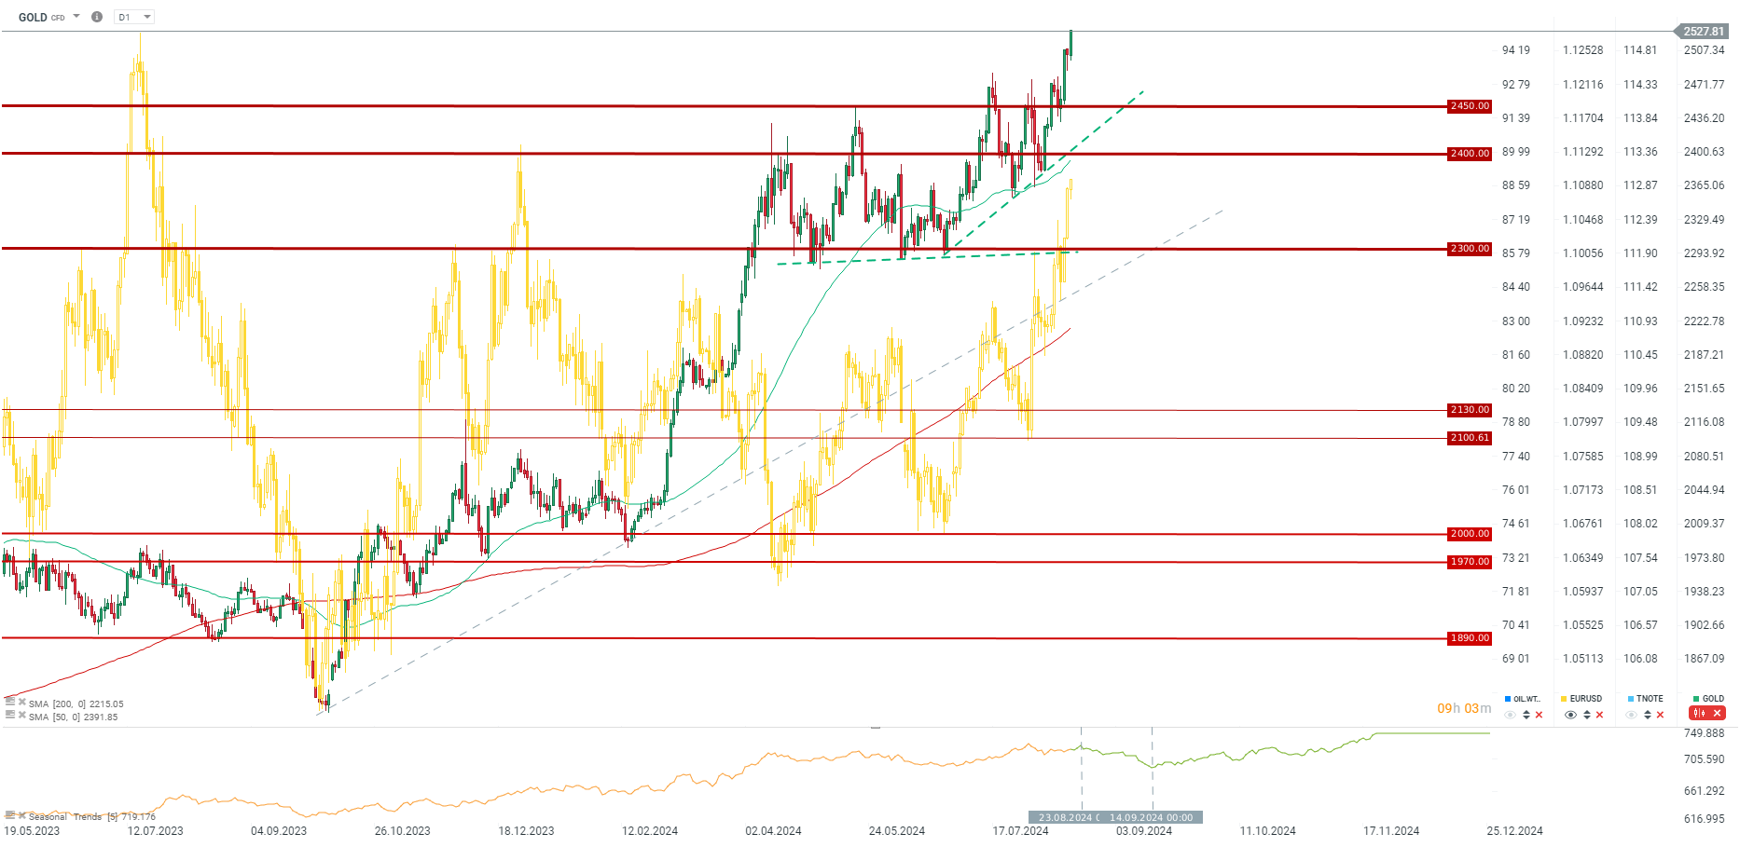This screenshot has height=847, width=1740.
Task: Toggle visibility of OIL.WTI overlay
Action: 1511,715
